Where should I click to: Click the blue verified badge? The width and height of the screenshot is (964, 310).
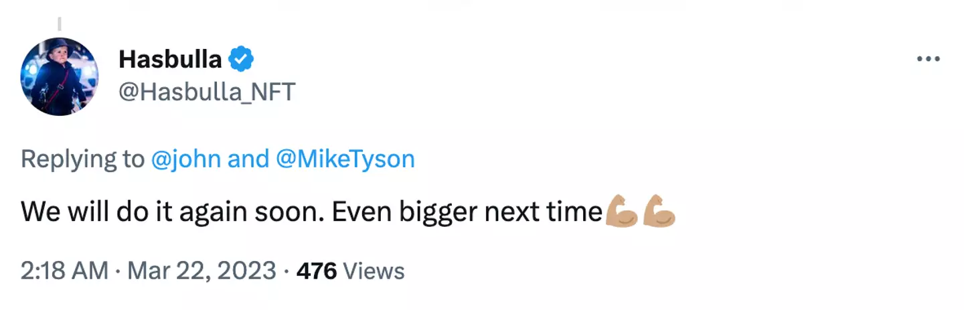pos(241,60)
